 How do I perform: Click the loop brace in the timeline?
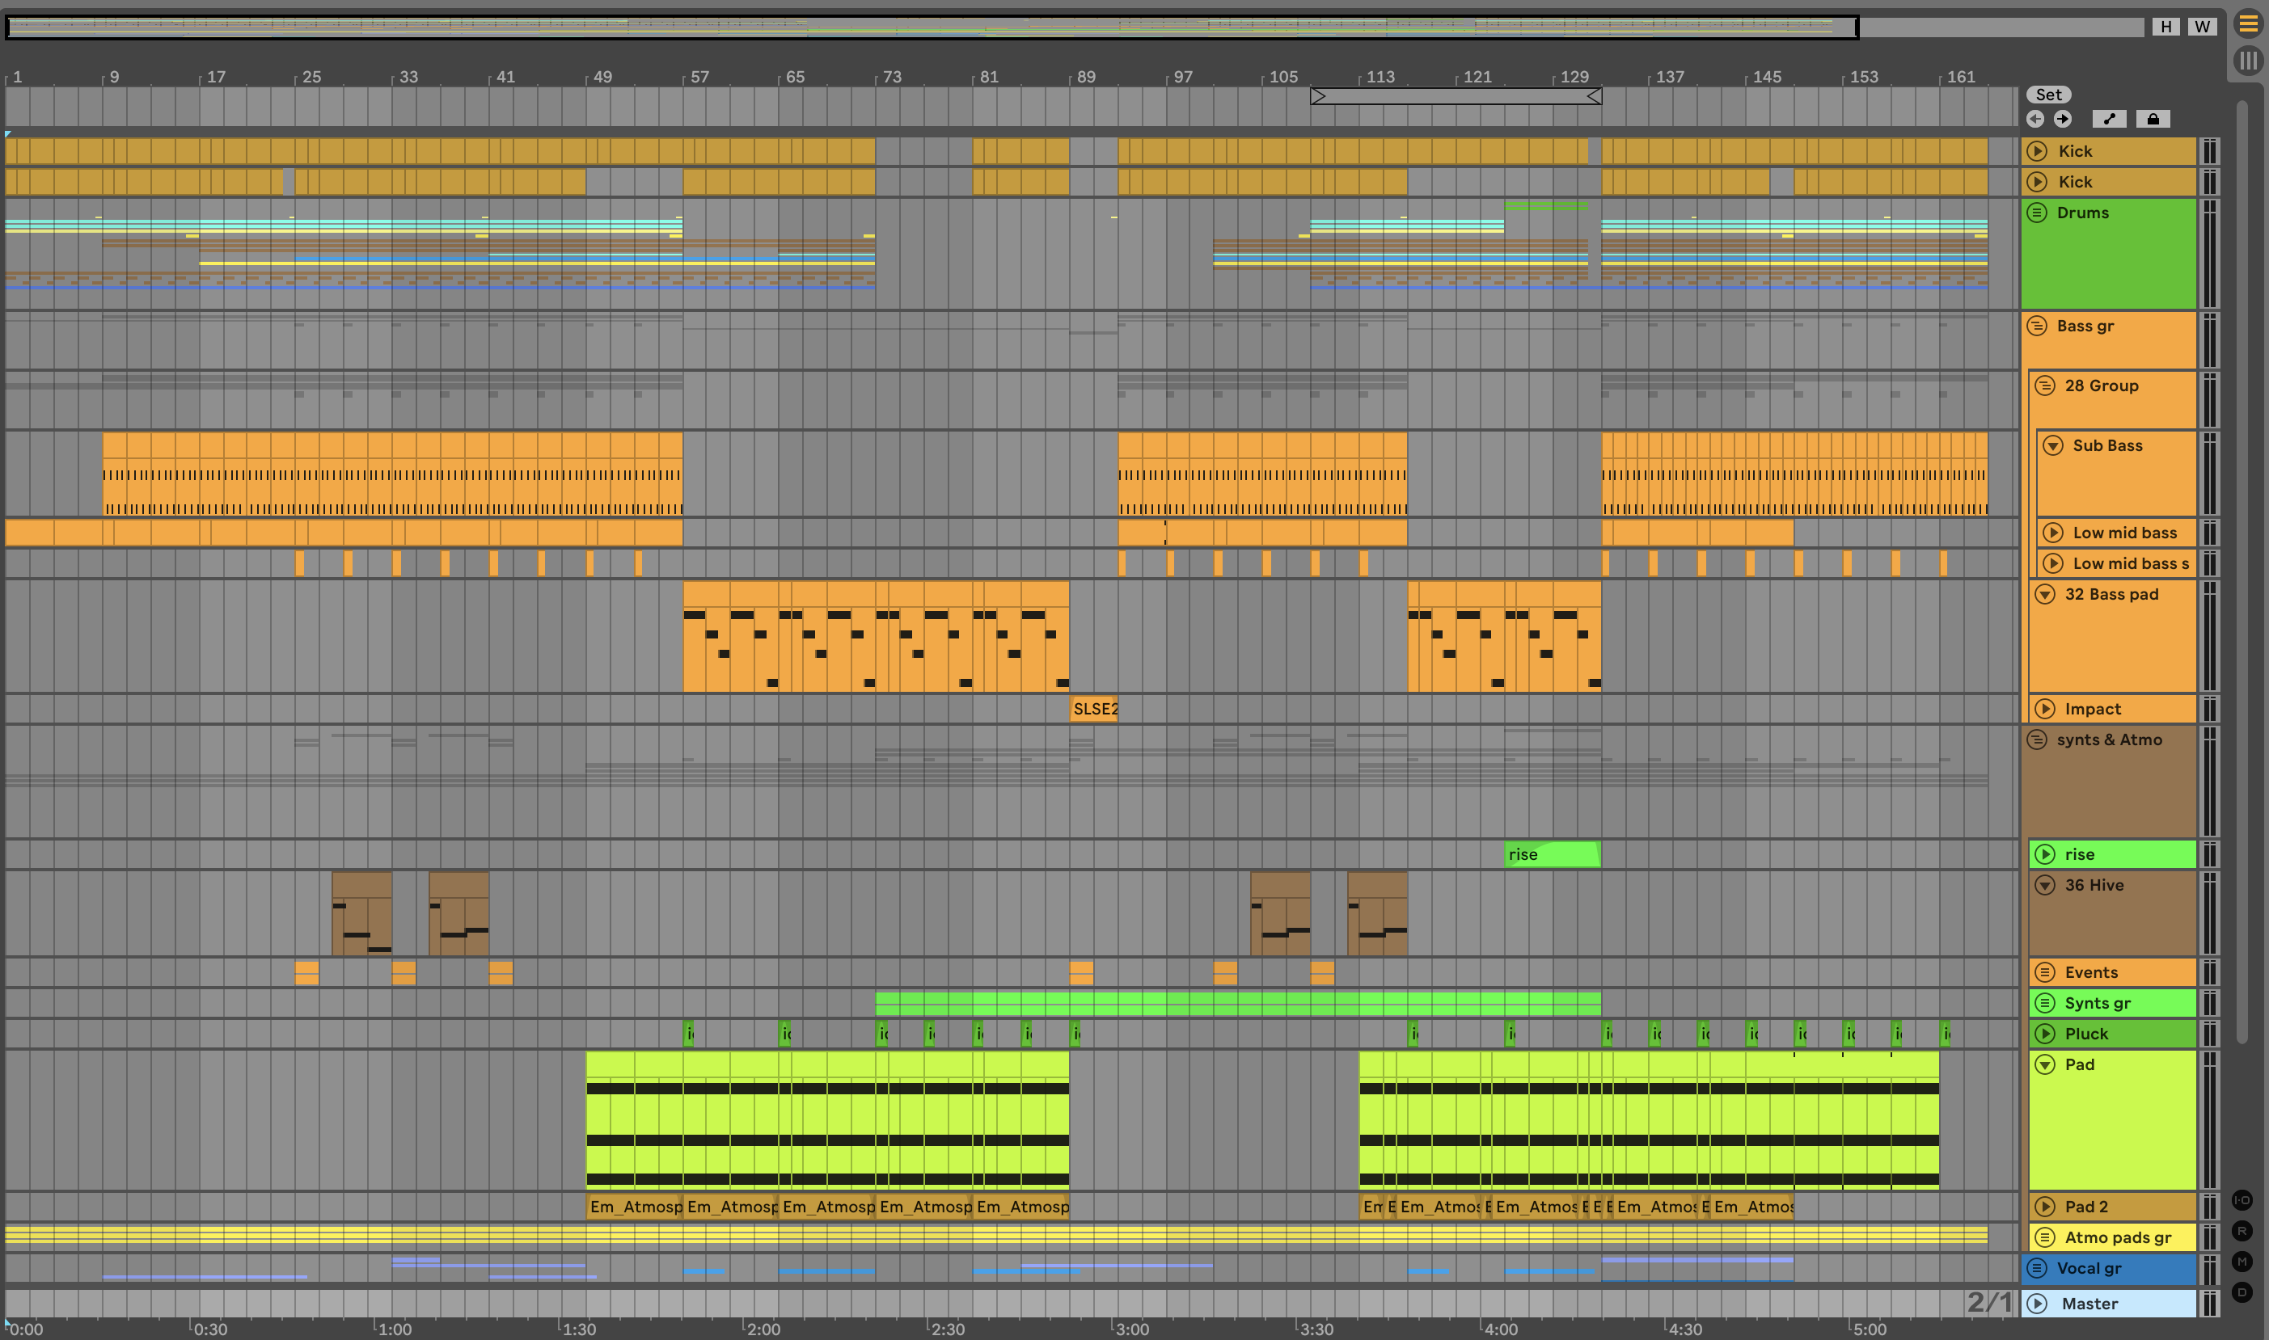click(x=1456, y=95)
